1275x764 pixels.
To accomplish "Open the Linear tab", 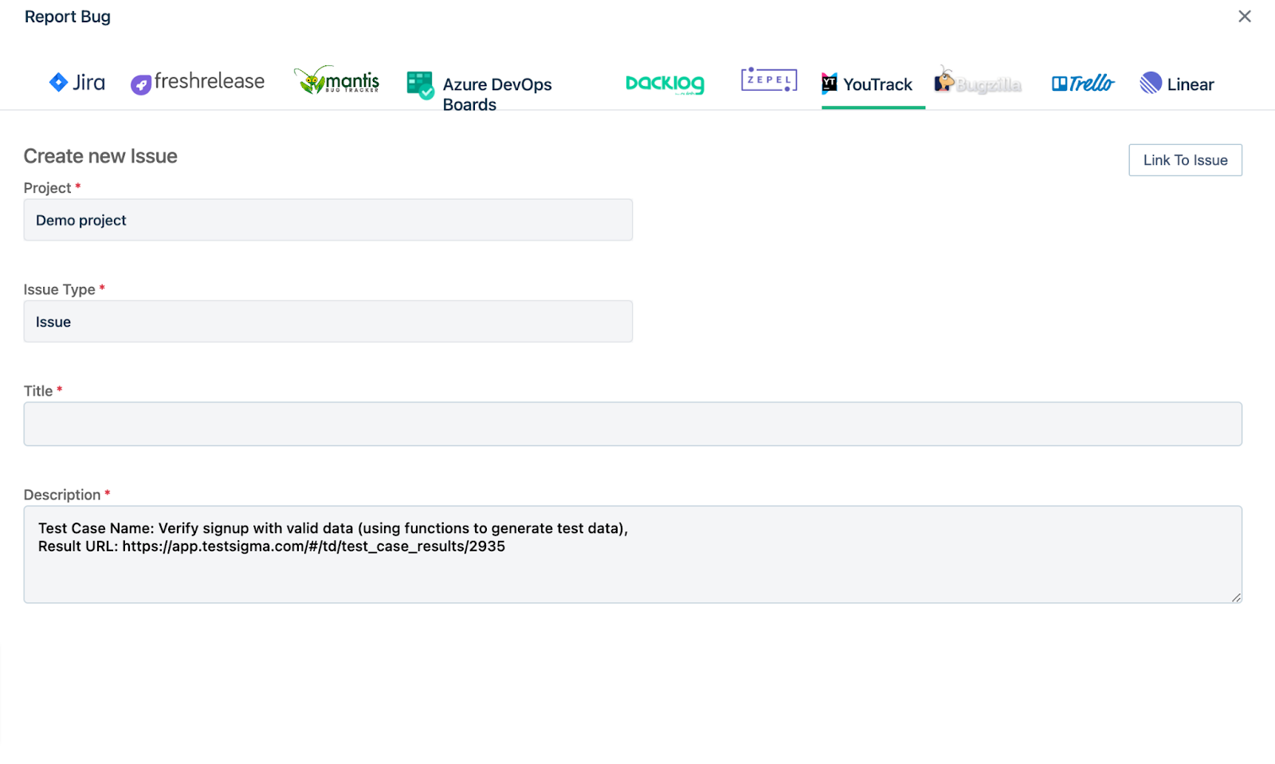I will click(1177, 84).
